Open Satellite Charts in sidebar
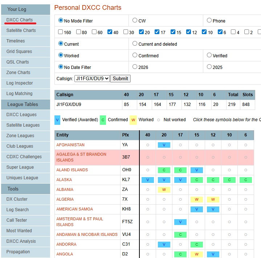The image size is (261, 258). pyautogui.click(x=21, y=30)
